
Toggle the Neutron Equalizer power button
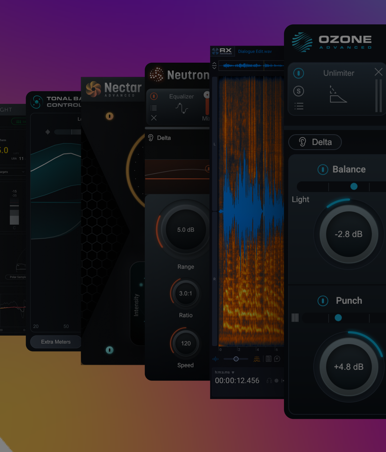click(154, 96)
